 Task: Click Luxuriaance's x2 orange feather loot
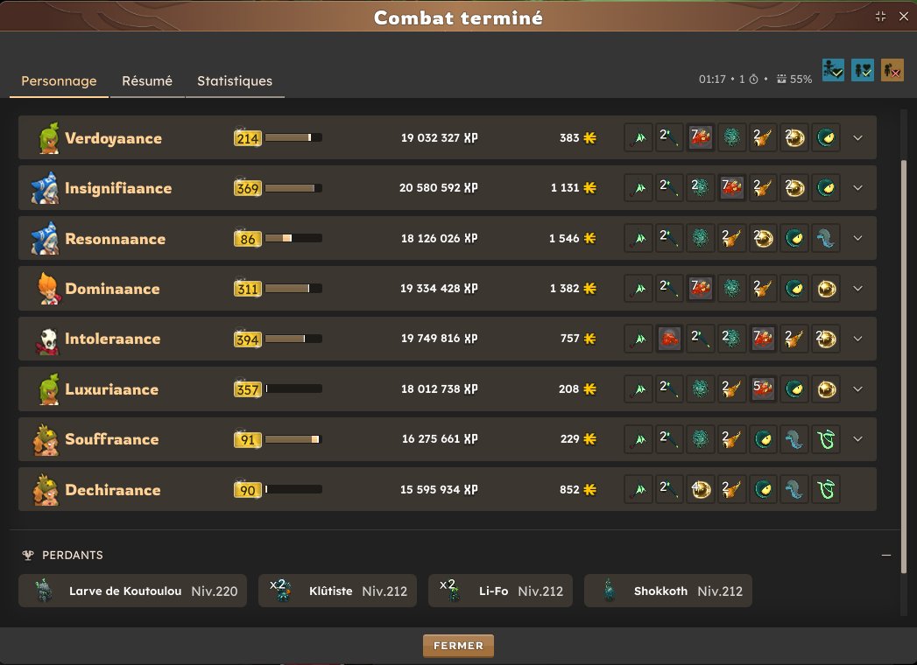[x=731, y=389]
